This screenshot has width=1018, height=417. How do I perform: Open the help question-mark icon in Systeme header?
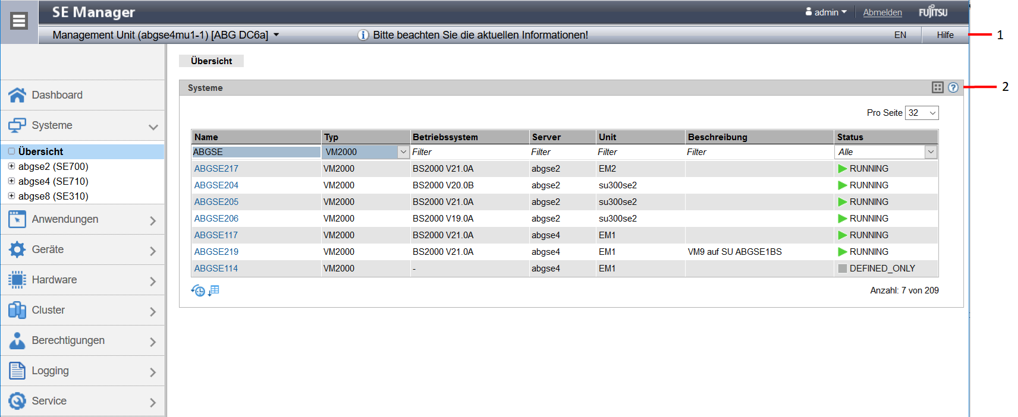(x=953, y=87)
